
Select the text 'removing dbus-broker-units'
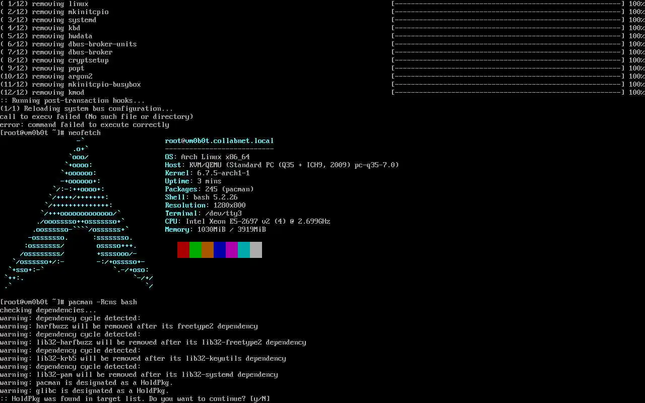click(x=85, y=44)
